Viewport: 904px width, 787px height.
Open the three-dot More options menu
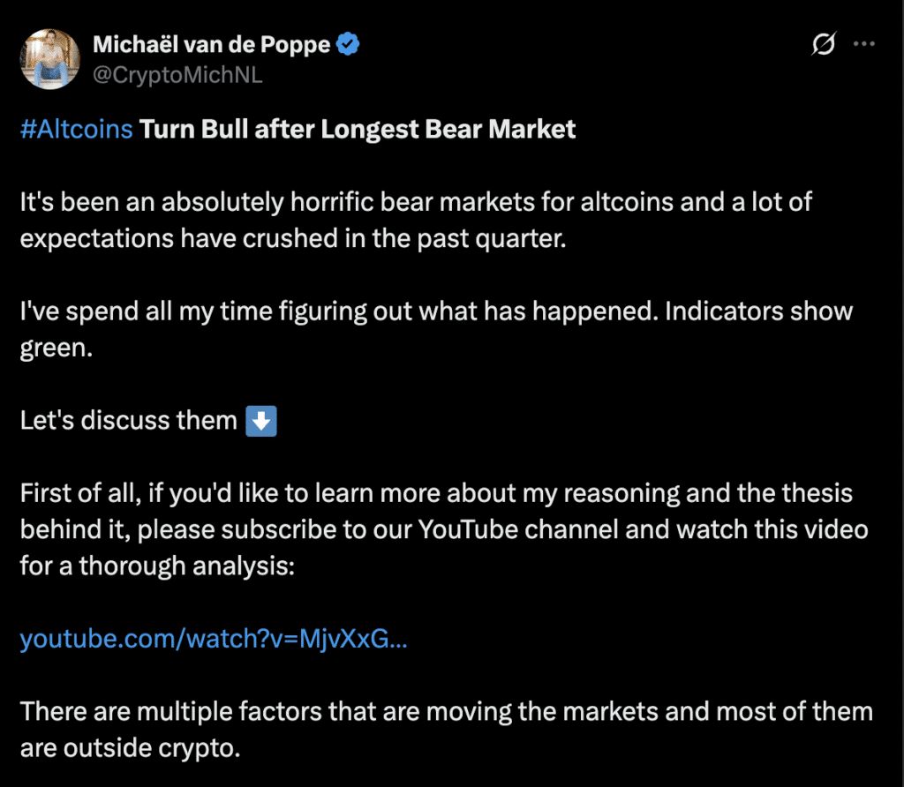click(x=863, y=46)
